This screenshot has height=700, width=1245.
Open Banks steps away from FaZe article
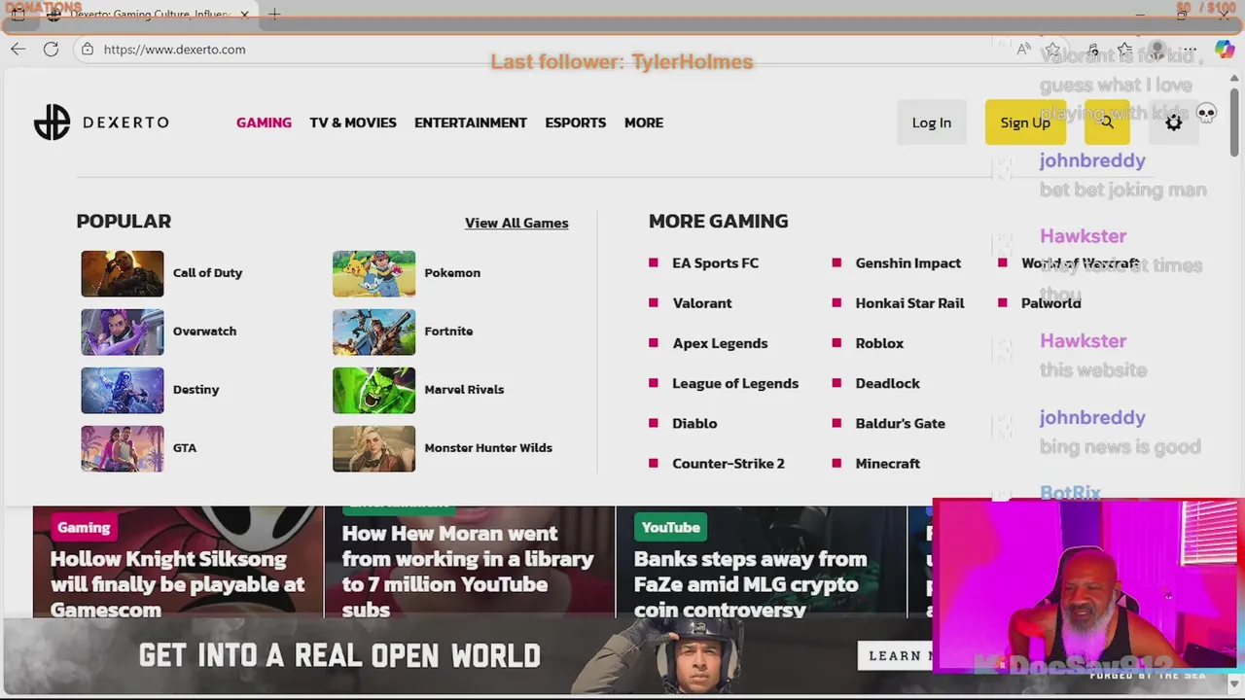750,583
